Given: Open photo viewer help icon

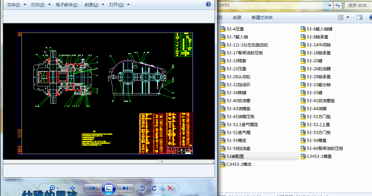Looking at the screenshot, I should coord(208,5).
